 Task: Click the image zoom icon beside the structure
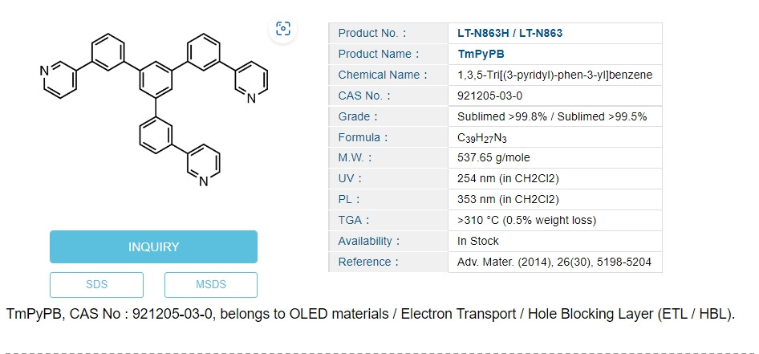283,29
